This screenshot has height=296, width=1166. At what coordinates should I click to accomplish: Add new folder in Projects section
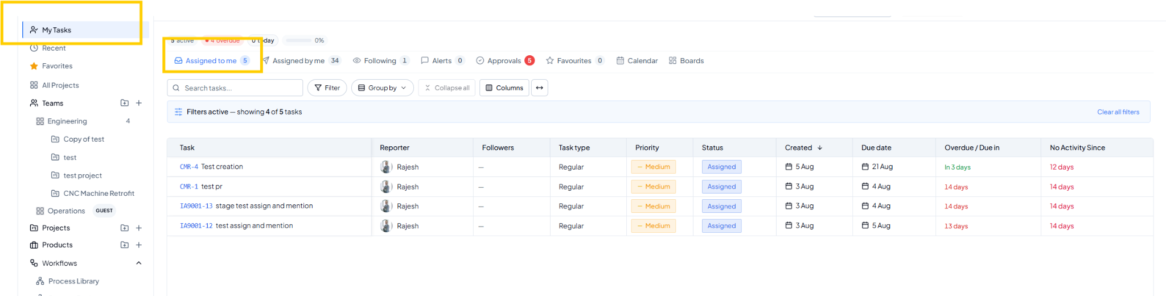pyautogui.click(x=125, y=228)
